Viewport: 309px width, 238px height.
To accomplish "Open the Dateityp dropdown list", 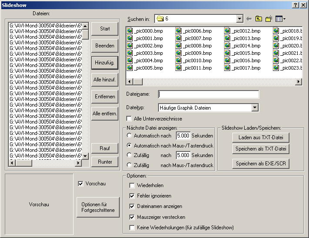I will (x=255, y=107).
